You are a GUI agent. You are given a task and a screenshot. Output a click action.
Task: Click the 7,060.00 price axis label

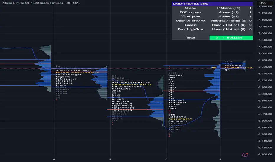pos(265,33)
